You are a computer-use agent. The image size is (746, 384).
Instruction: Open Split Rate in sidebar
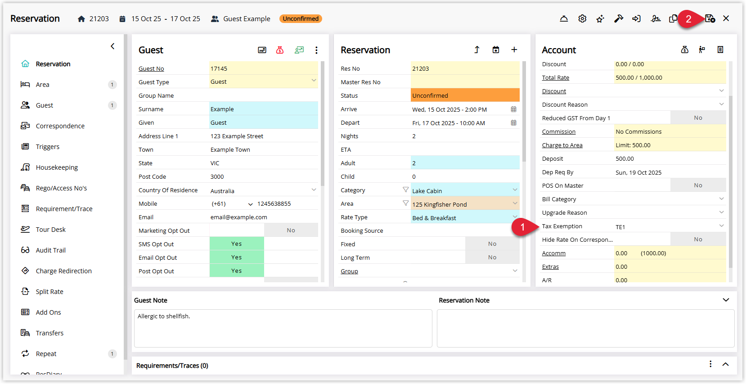point(49,292)
